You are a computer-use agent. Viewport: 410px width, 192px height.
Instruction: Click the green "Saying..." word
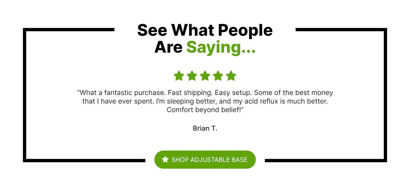tap(221, 47)
